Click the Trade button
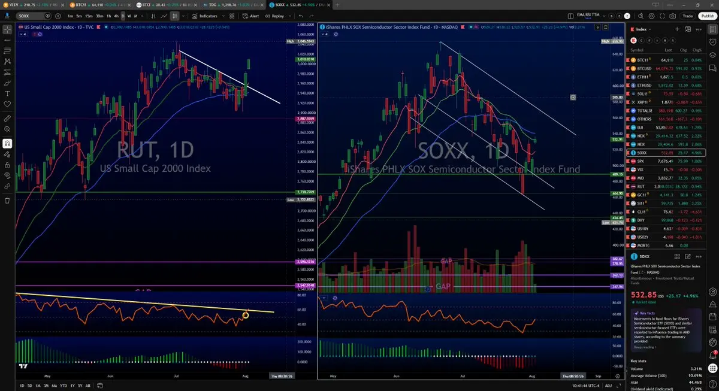719x391 pixels. [x=687, y=16]
